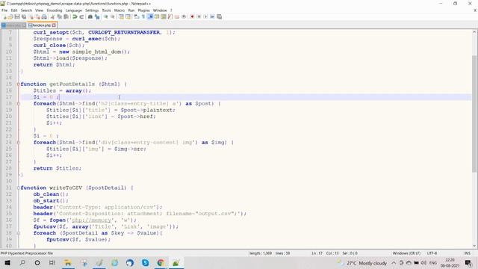
Task: Open the Windows notification center
Action: pos(468,263)
